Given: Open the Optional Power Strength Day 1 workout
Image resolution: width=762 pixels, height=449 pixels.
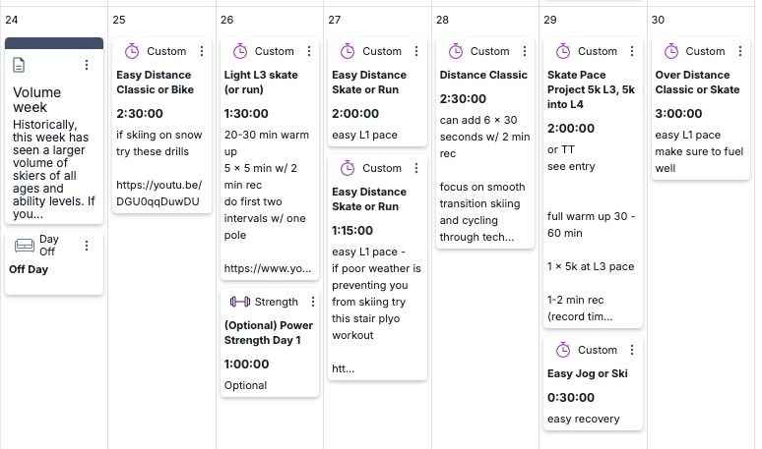Looking at the screenshot, I should pos(269,332).
